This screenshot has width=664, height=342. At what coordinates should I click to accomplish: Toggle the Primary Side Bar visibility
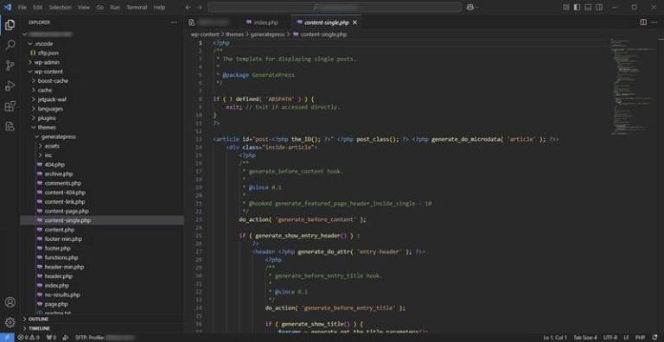tap(578, 7)
